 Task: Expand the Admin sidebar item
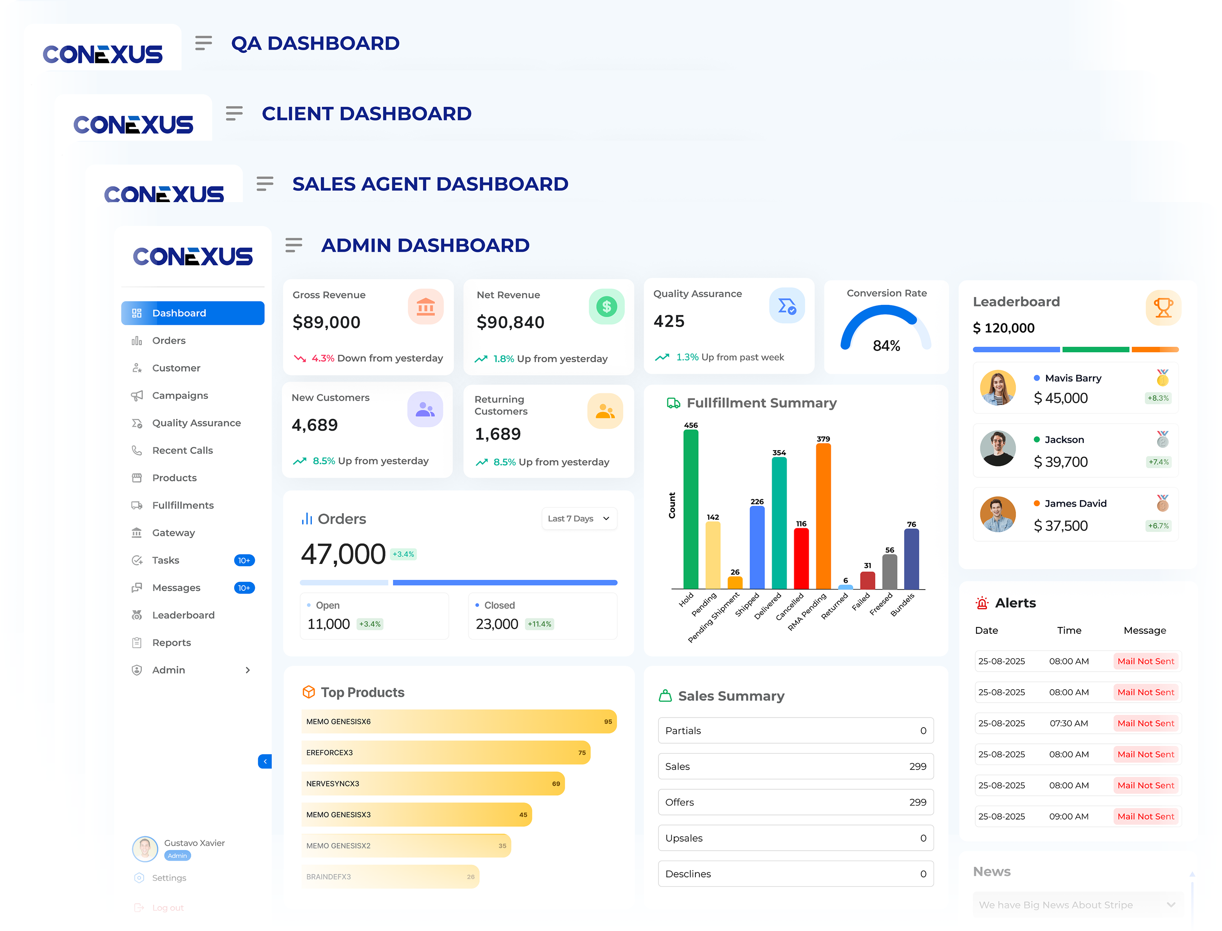pos(247,670)
